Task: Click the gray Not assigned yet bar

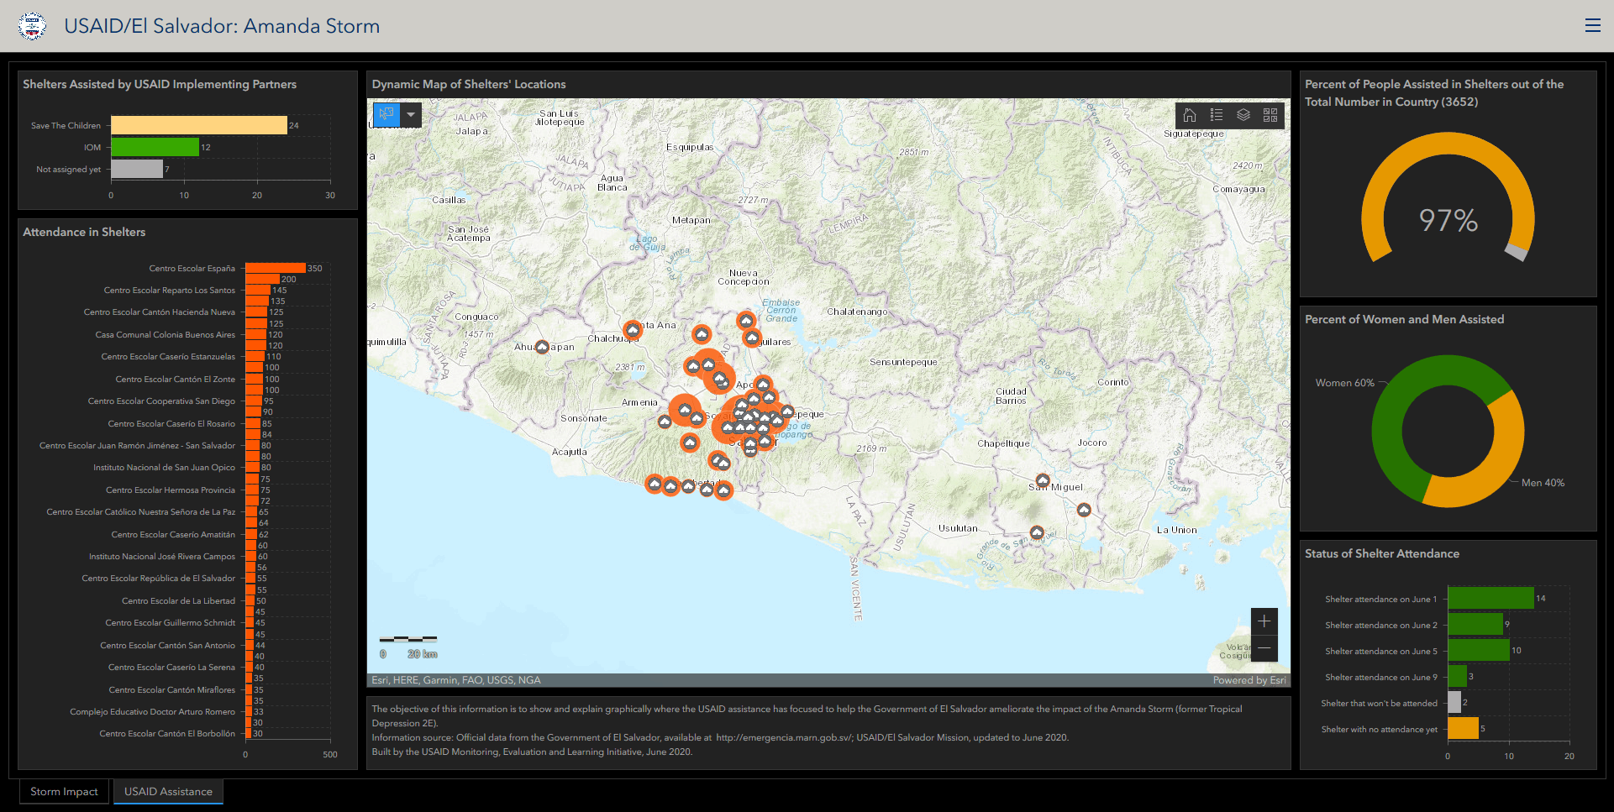Action: [136, 169]
